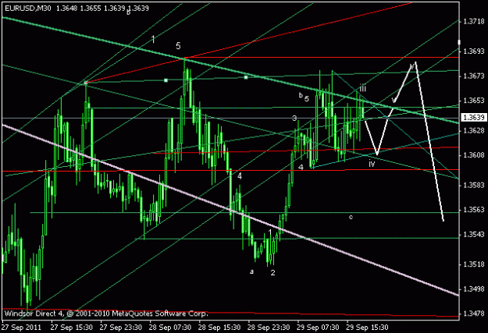Select the wave label iii

click(x=362, y=88)
